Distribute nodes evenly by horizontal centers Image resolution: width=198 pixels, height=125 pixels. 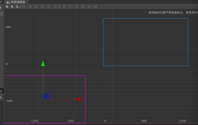tap(89, 7)
